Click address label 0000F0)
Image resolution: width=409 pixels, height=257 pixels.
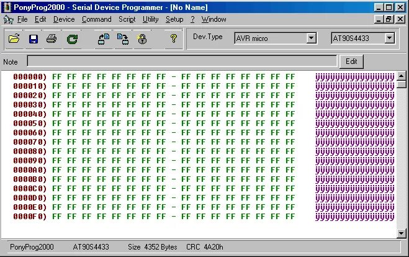point(30,217)
